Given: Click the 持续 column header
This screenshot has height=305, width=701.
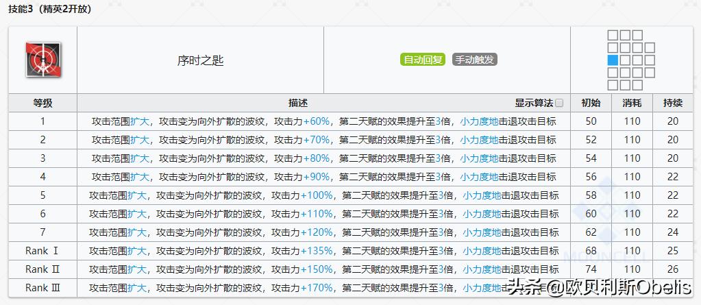Looking at the screenshot, I should pos(673,103).
